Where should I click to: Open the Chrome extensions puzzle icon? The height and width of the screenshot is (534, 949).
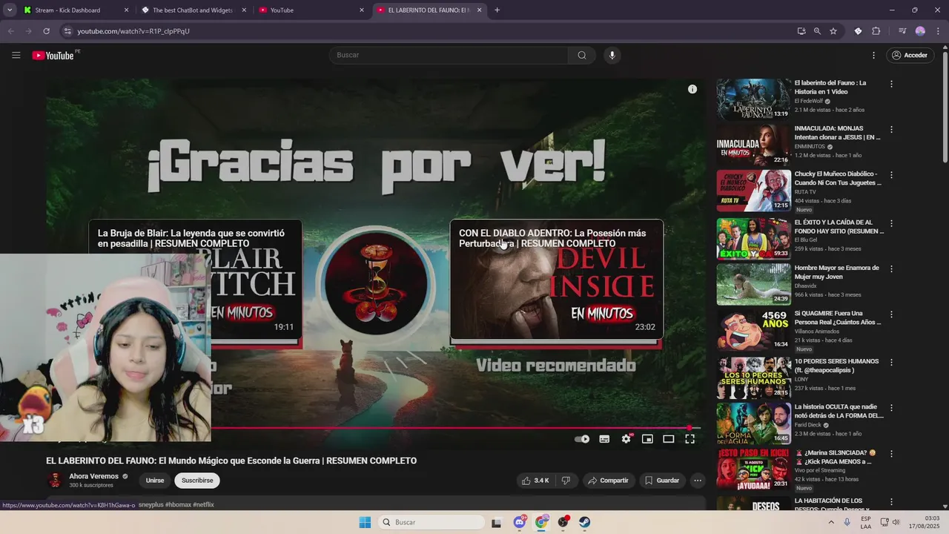876,31
